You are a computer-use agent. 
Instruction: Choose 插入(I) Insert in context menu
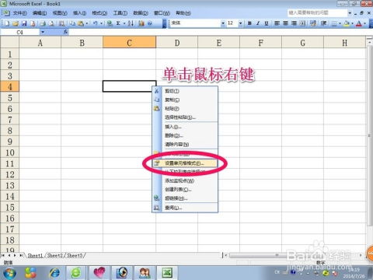pos(185,127)
